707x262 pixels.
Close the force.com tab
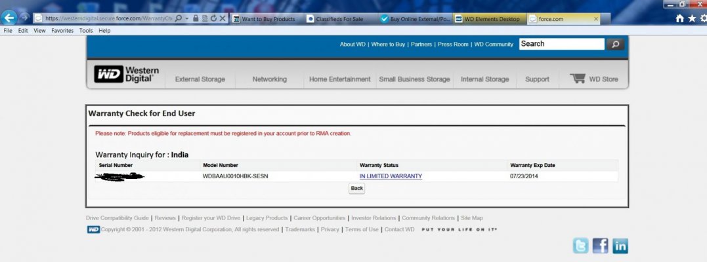pyautogui.click(x=596, y=19)
